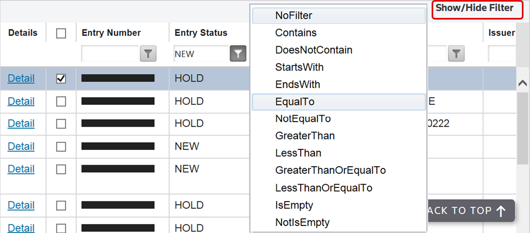
Task: Select the IsEmpty filter option
Action: pos(294,205)
